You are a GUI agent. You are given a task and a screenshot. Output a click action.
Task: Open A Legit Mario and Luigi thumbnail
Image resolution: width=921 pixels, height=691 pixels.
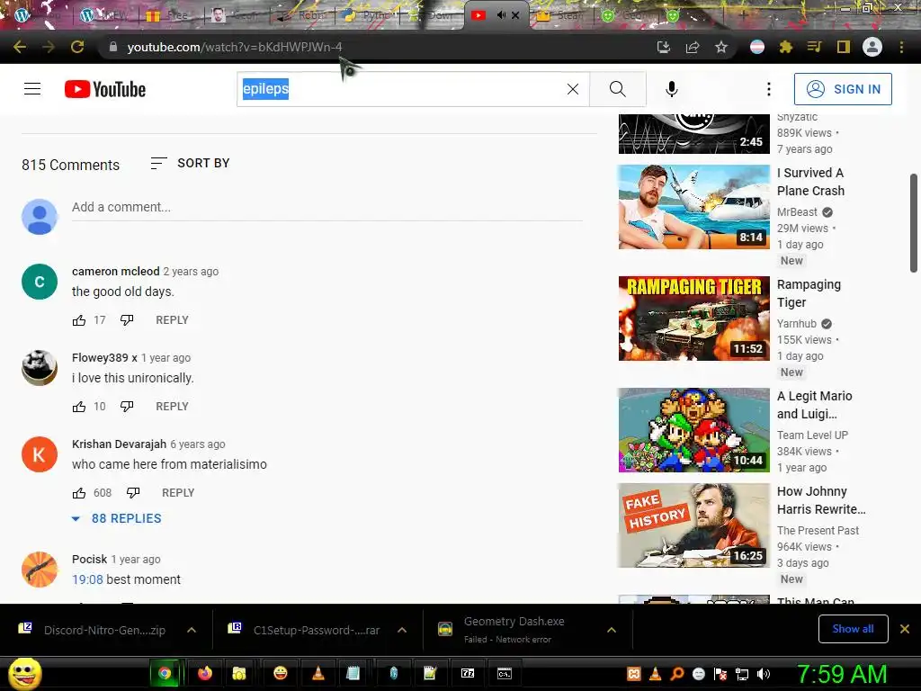(693, 430)
